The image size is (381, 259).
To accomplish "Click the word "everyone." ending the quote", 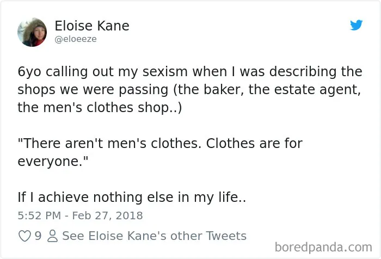I will pos(53,161).
